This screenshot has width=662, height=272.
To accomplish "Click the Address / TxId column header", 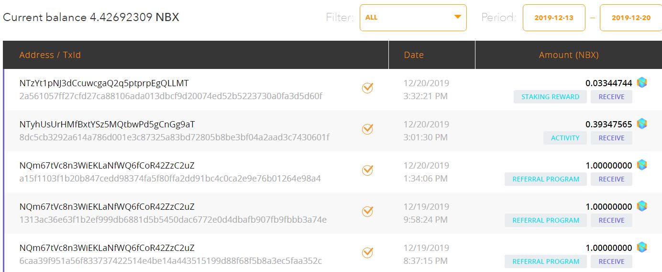I will click(x=50, y=55).
